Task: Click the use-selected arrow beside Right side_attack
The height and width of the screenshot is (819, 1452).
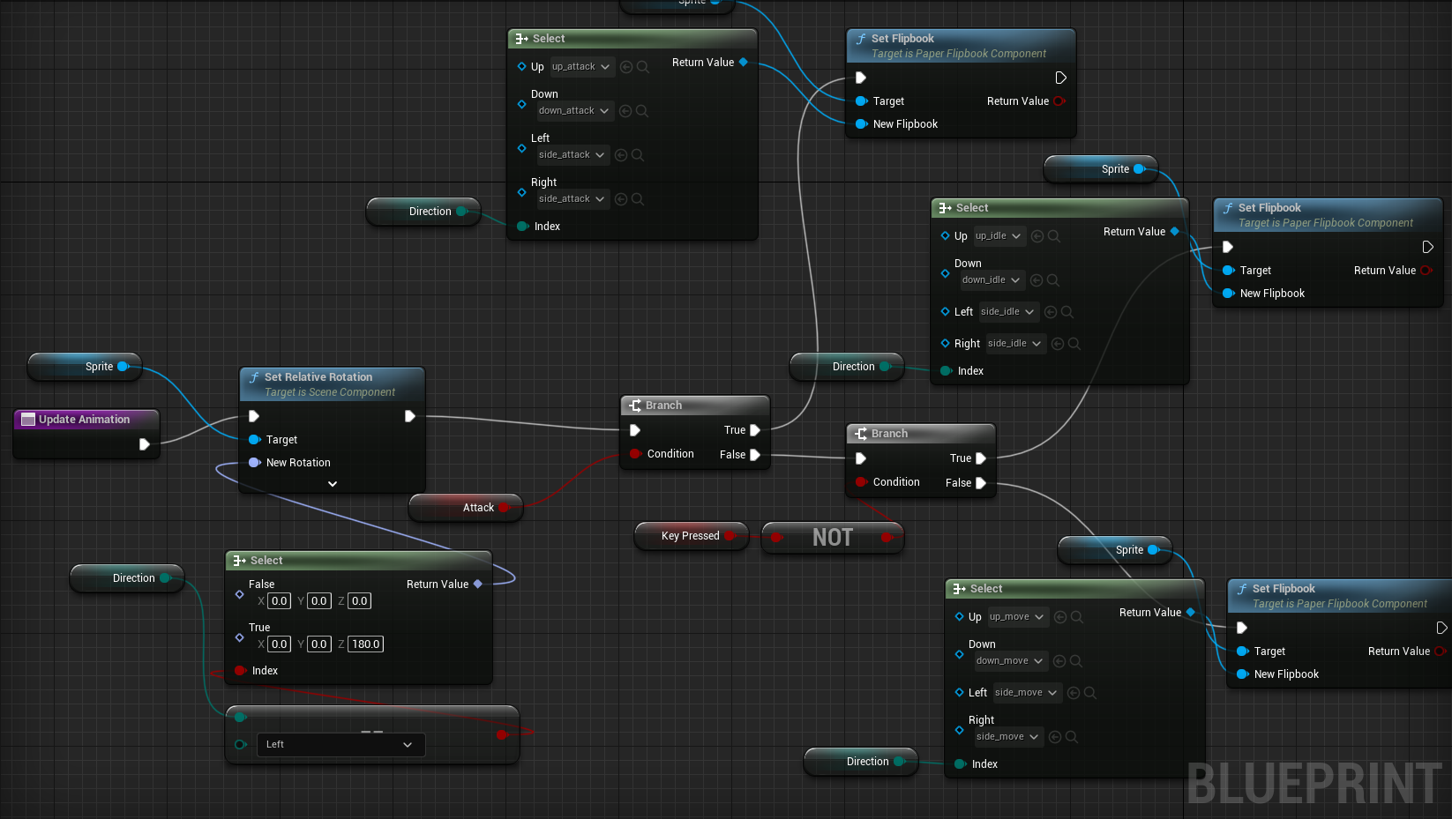Action: (x=621, y=199)
